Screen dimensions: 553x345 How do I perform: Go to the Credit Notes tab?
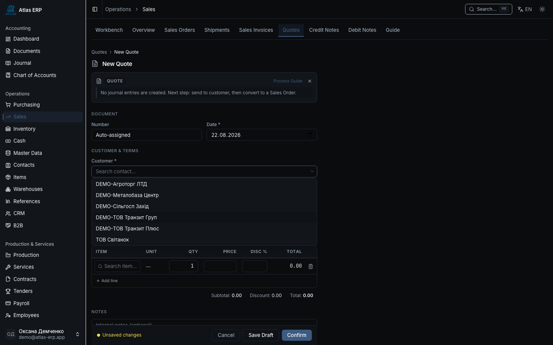click(x=324, y=30)
